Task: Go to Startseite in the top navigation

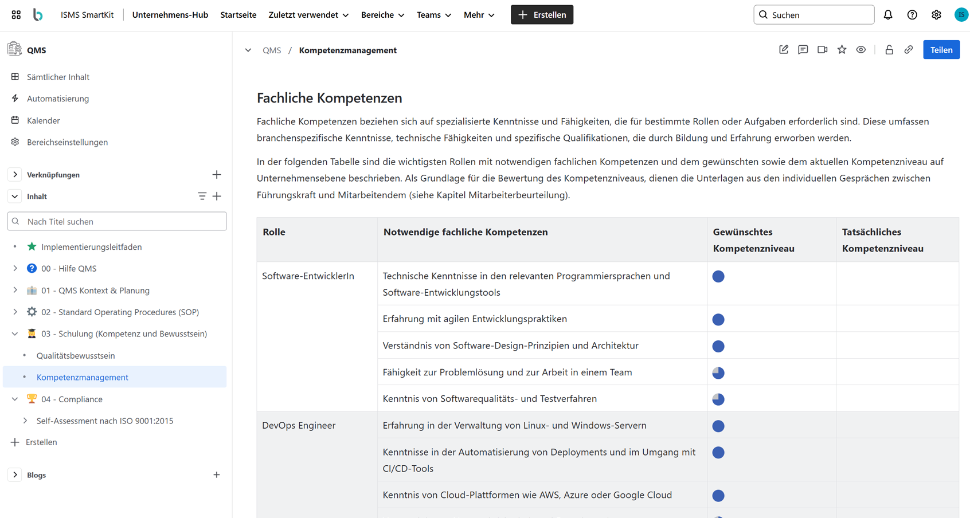Action: tap(238, 15)
